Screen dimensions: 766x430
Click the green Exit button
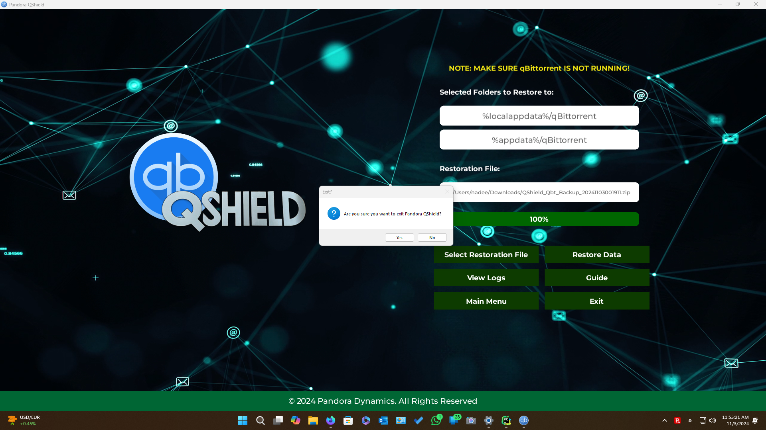[x=596, y=301]
